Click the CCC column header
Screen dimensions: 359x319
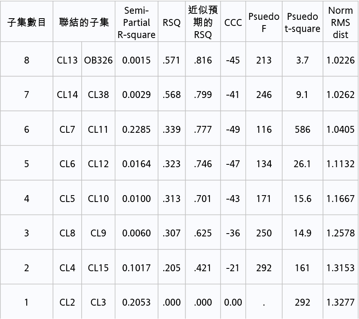[x=233, y=23]
